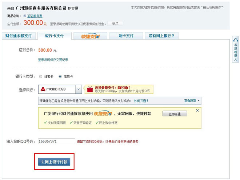
Task: Expand the plus icon beside 签证服务费
Action: [x=25, y=16]
